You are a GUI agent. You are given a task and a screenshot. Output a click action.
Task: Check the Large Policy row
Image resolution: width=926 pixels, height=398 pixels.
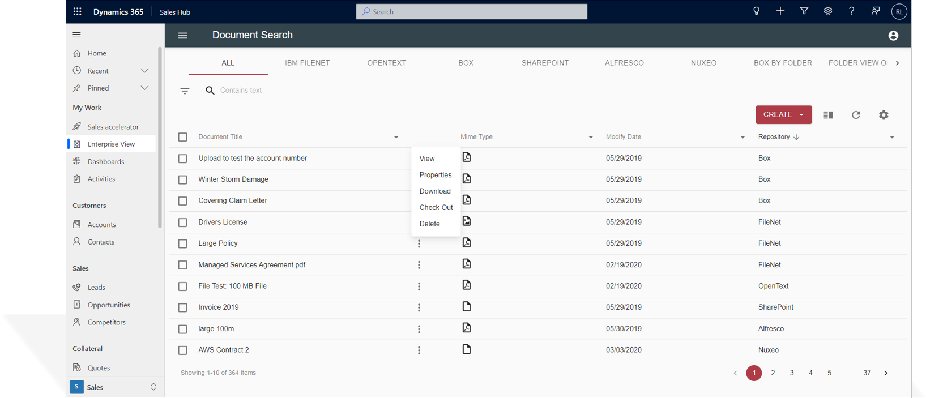click(182, 243)
